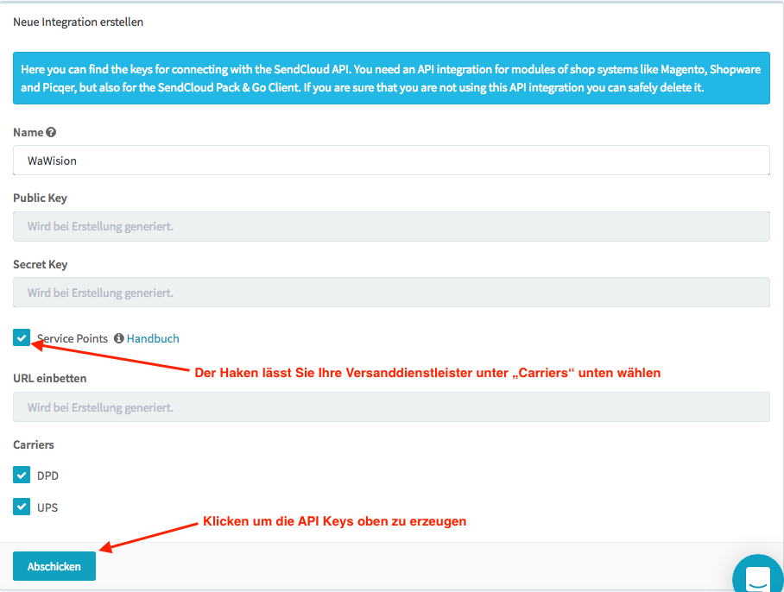Click the Neue Integration erstellen heading
The width and height of the screenshot is (784, 592).
coord(78,22)
